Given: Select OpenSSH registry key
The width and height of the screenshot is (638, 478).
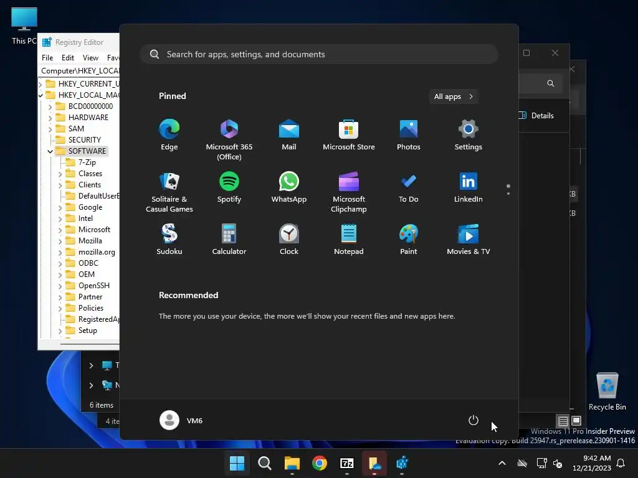Looking at the screenshot, I should 93,285.
